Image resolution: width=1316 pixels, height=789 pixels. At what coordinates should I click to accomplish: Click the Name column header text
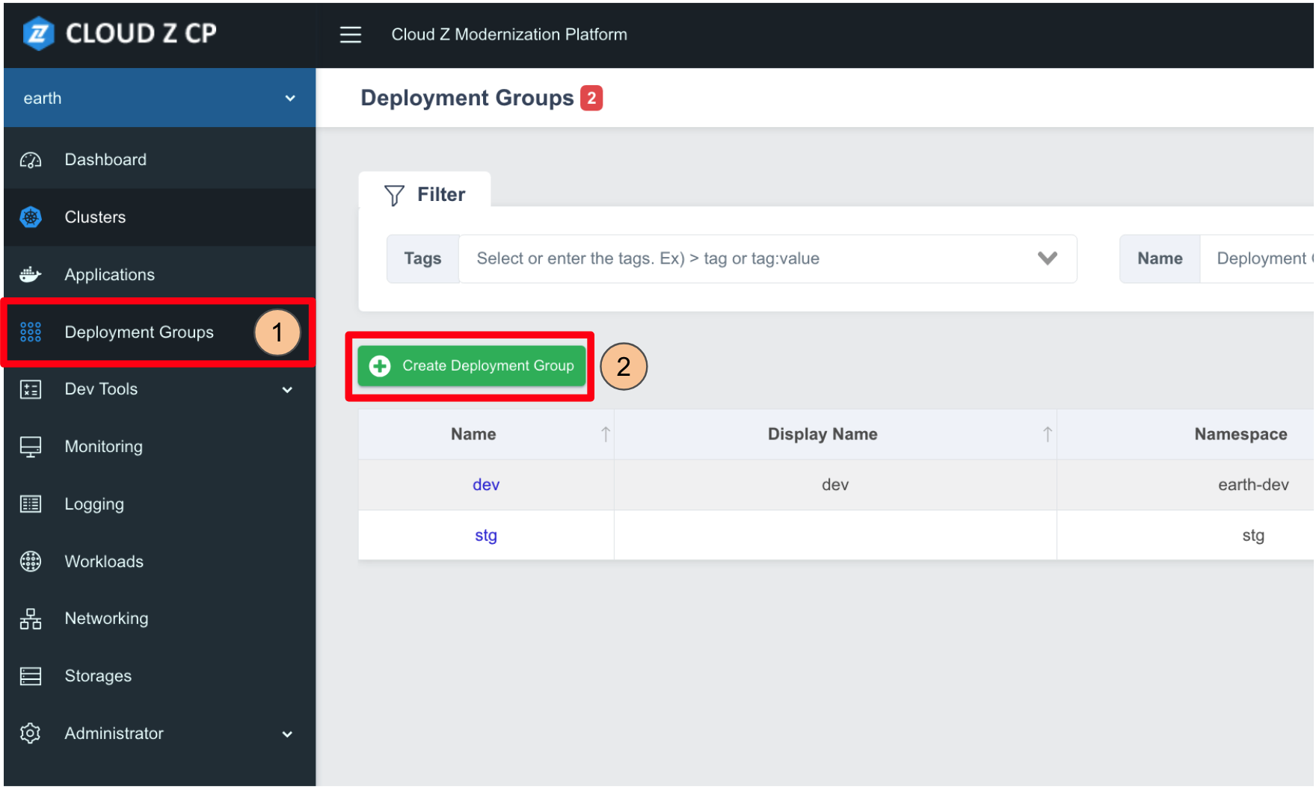point(473,434)
